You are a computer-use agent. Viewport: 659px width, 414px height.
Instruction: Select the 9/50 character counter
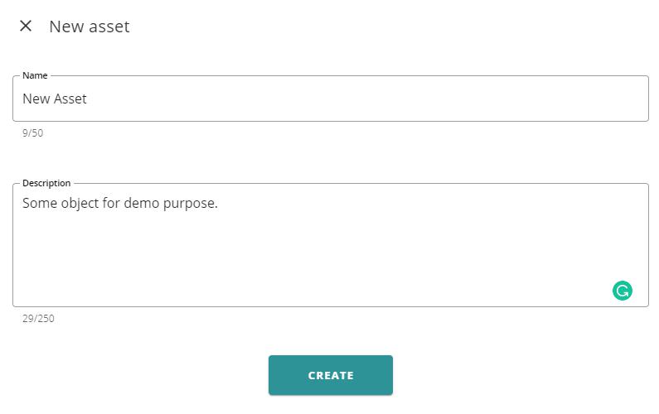tap(32, 133)
